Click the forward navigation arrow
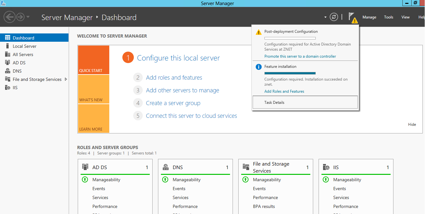The image size is (425, 214). (x=20, y=17)
